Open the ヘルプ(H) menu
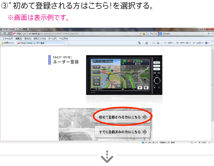Viewport: 214px width, 166px height. 63,39
